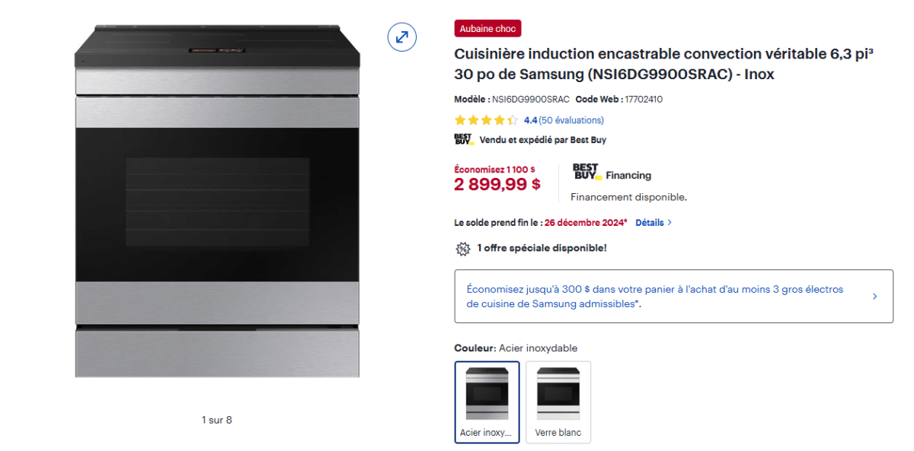This screenshot has width=914, height=451.
Task: Click the enlarge image arrows icon
Action: [401, 37]
